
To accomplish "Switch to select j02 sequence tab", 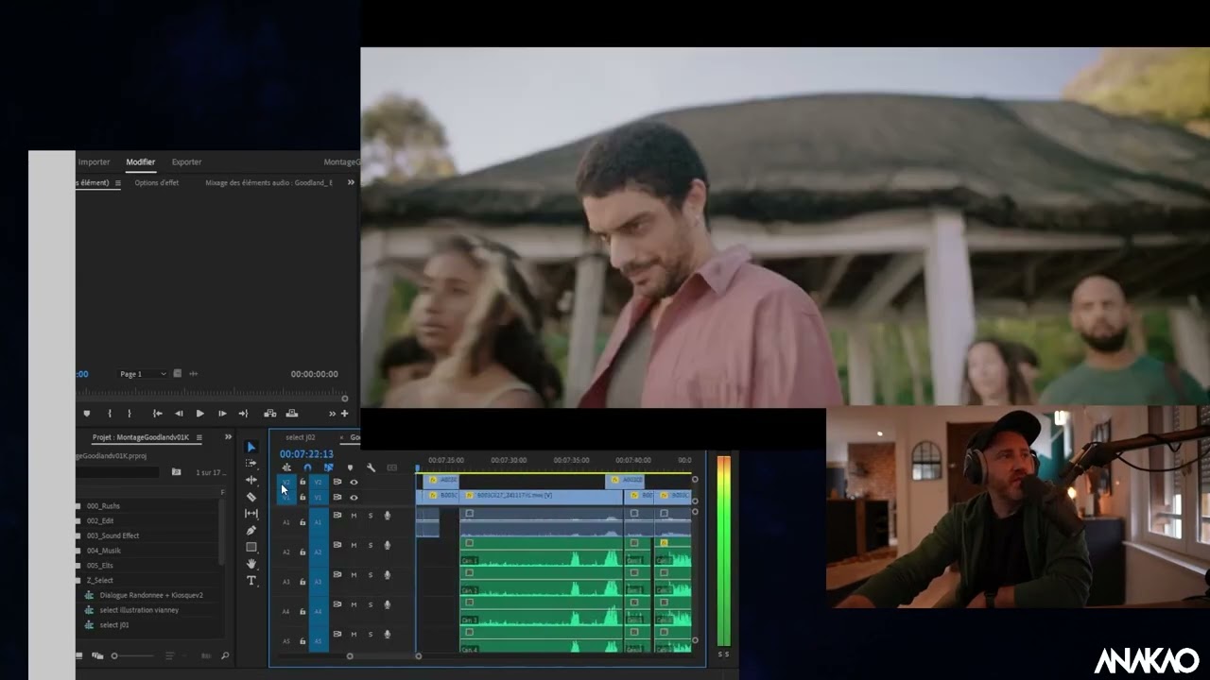I will click(x=301, y=437).
